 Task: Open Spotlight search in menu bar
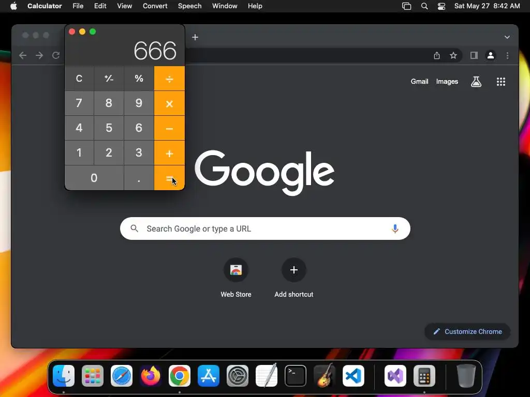424,6
